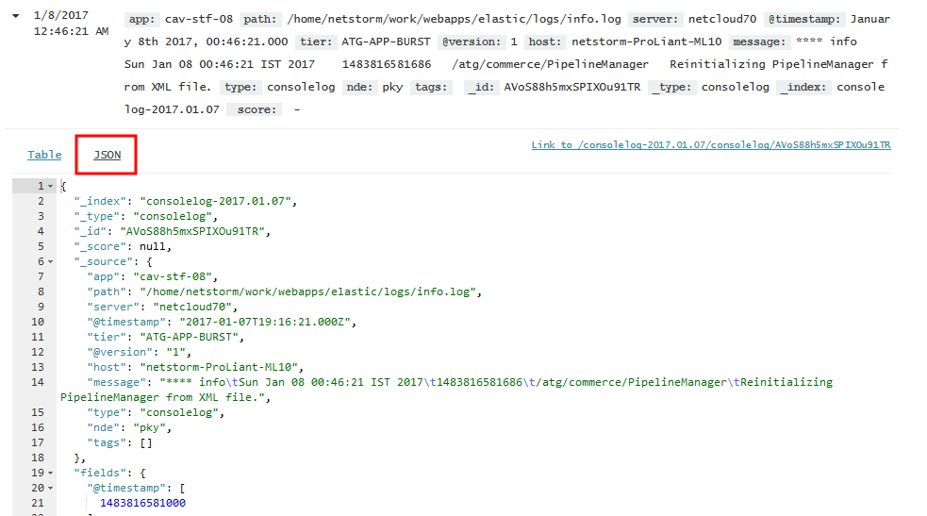Click the "ATG-APP-BURST" value on line 11
Screen dimensions: 927x516
(189, 337)
